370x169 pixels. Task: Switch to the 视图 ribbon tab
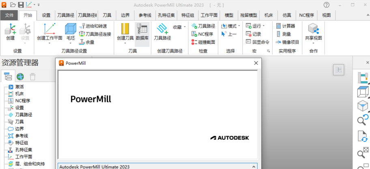click(326, 15)
